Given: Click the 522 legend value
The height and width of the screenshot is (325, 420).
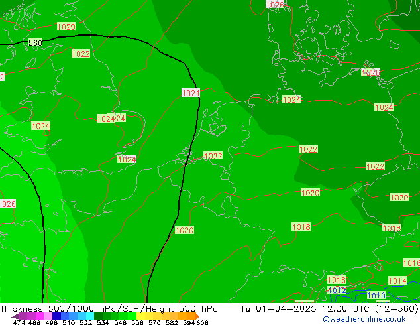Looking at the screenshot, I should coord(85,322).
